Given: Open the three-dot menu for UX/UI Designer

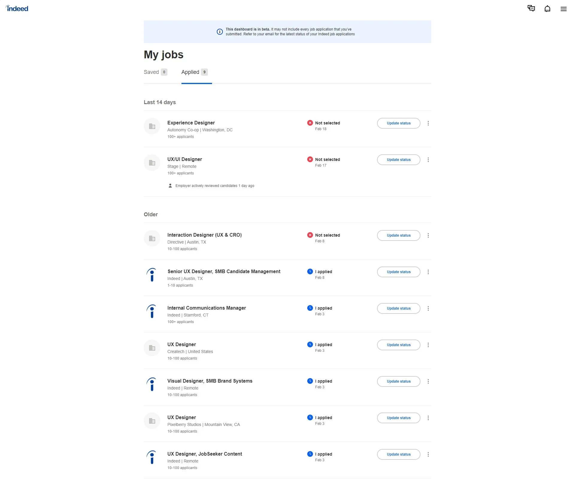Looking at the screenshot, I should pos(428,160).
